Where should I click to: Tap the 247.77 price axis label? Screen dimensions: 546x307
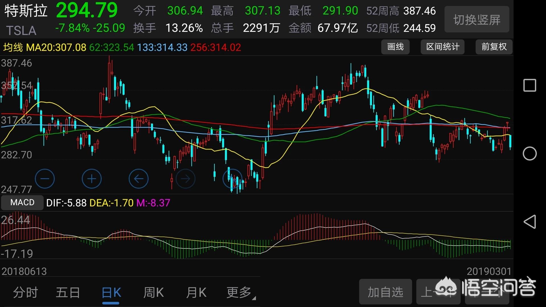(x=16, y=189)
